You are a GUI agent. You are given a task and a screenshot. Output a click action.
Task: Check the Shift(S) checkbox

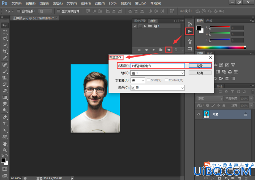pos(149,80)
